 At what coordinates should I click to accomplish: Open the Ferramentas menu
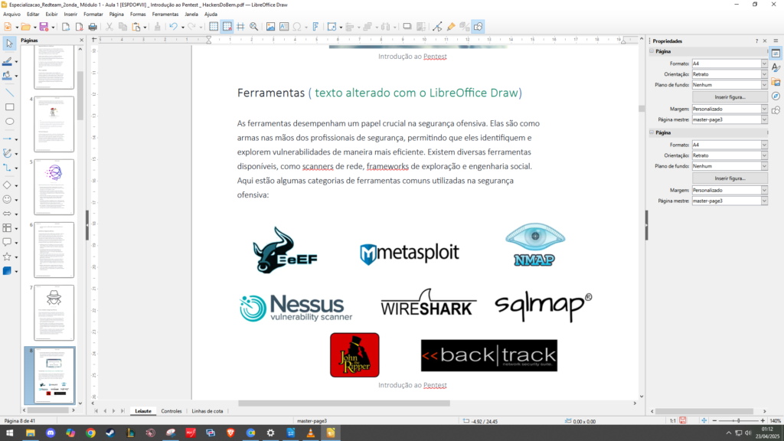165,14
